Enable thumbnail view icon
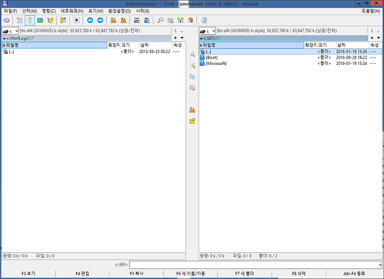The image size is (384, 279). (x=40, y=20)
